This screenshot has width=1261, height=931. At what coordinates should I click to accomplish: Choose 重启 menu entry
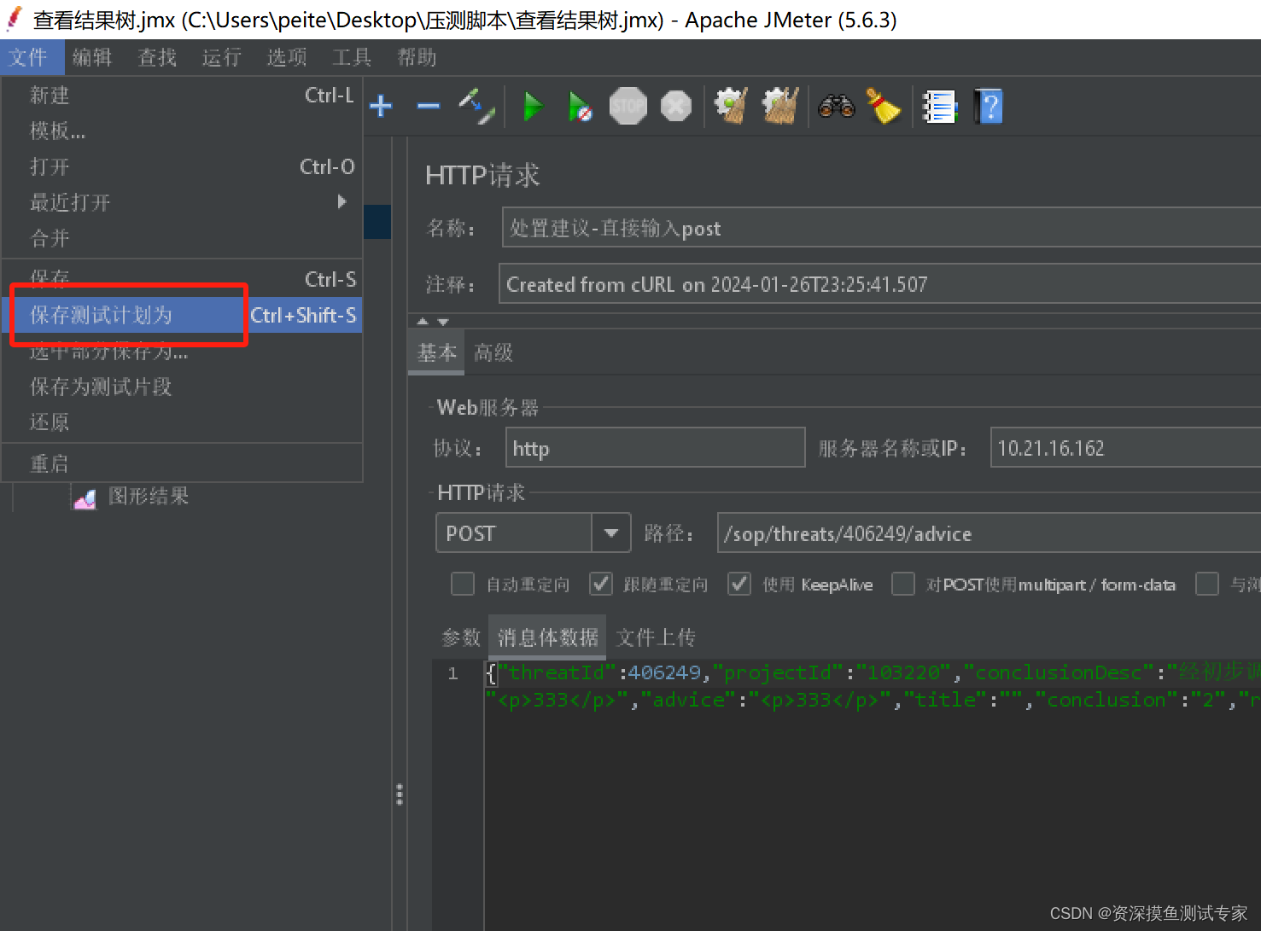(182, 463)
